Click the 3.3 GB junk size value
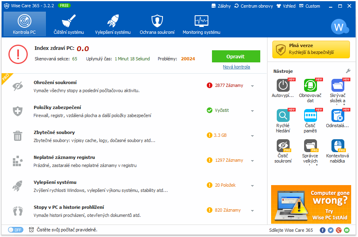The image size is (358, 237). tap(220, 135)
